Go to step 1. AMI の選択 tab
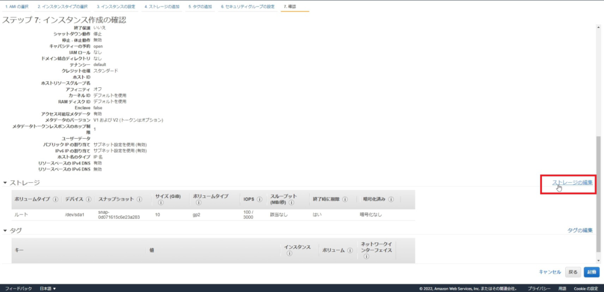Viewport: 604px width, 292px height. coord(16,6)
